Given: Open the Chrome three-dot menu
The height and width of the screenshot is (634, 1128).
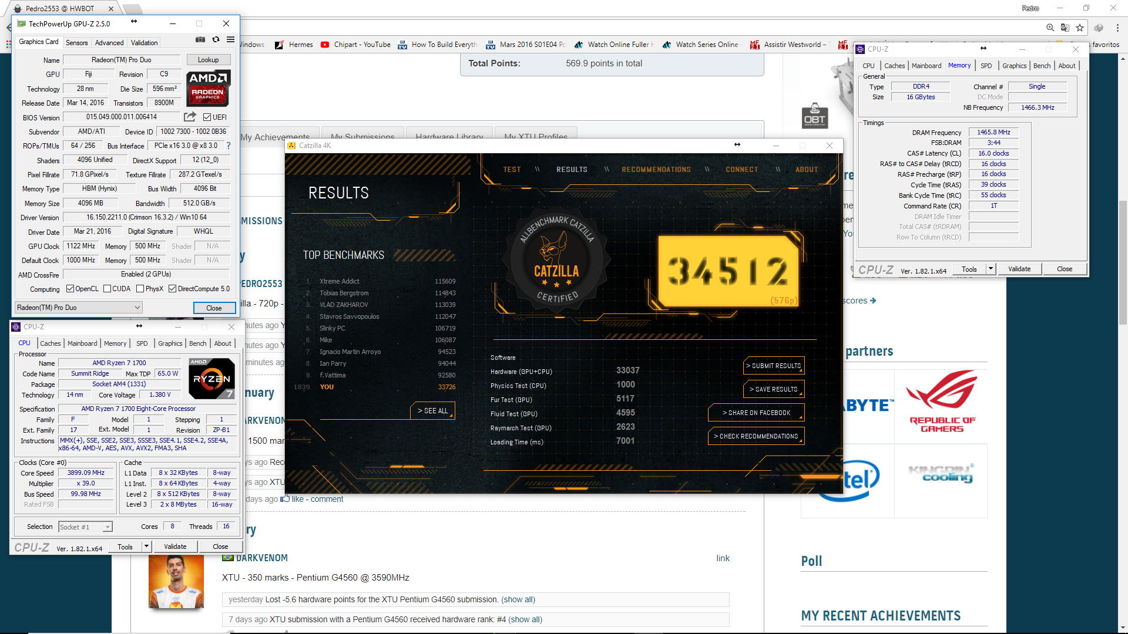Looking at the screenshot, I should tap(1117, 28).
